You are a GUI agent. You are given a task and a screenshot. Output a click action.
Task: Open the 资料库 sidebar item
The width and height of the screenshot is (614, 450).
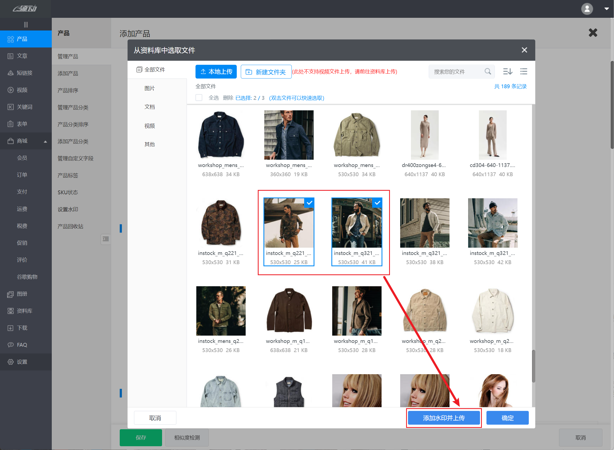[24, 311]
